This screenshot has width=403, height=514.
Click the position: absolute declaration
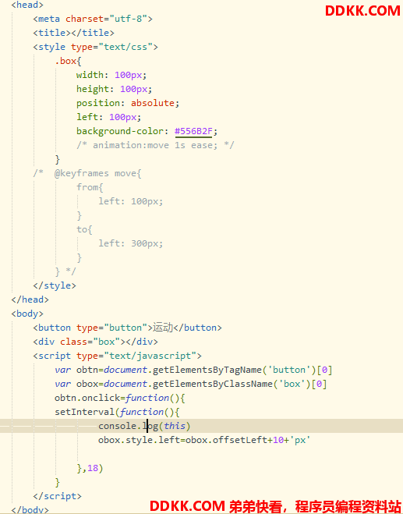[128, 103]
